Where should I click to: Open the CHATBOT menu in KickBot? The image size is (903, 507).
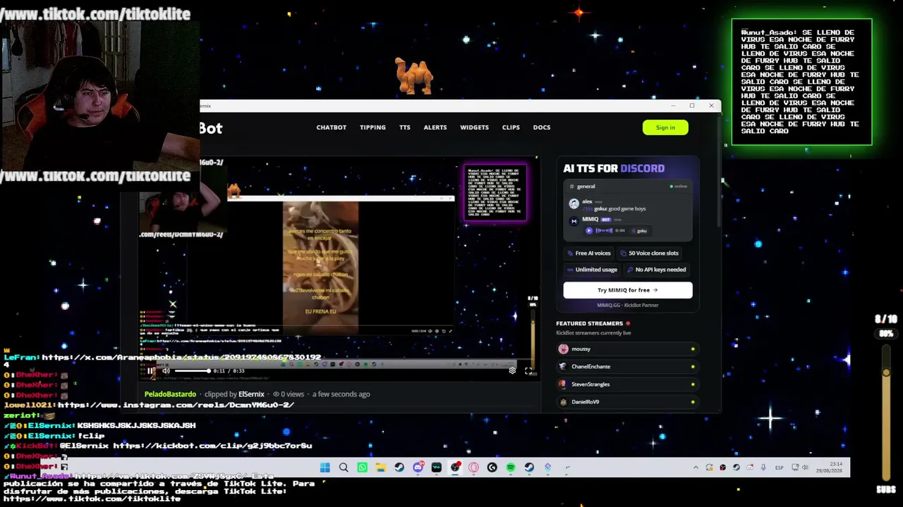click(331, 127)
